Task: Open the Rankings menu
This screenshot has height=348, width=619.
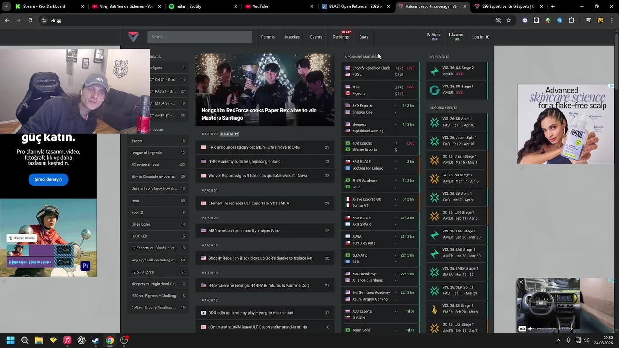Action: 340,37
